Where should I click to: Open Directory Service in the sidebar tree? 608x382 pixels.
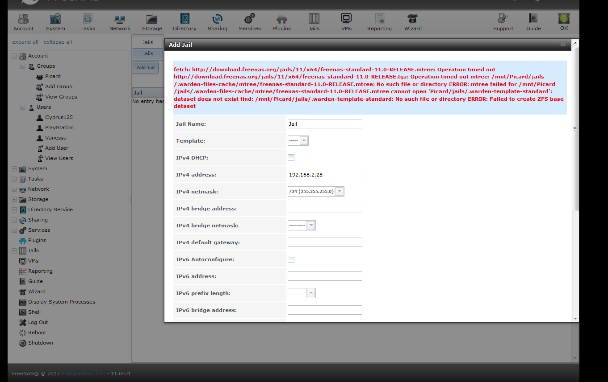pyautogui.click(x=50, y=209)
